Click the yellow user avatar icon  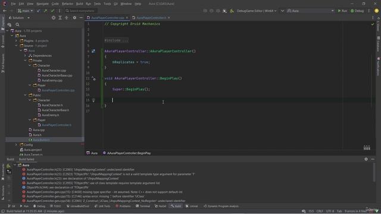pyautogui.click(x=376, y=11)
